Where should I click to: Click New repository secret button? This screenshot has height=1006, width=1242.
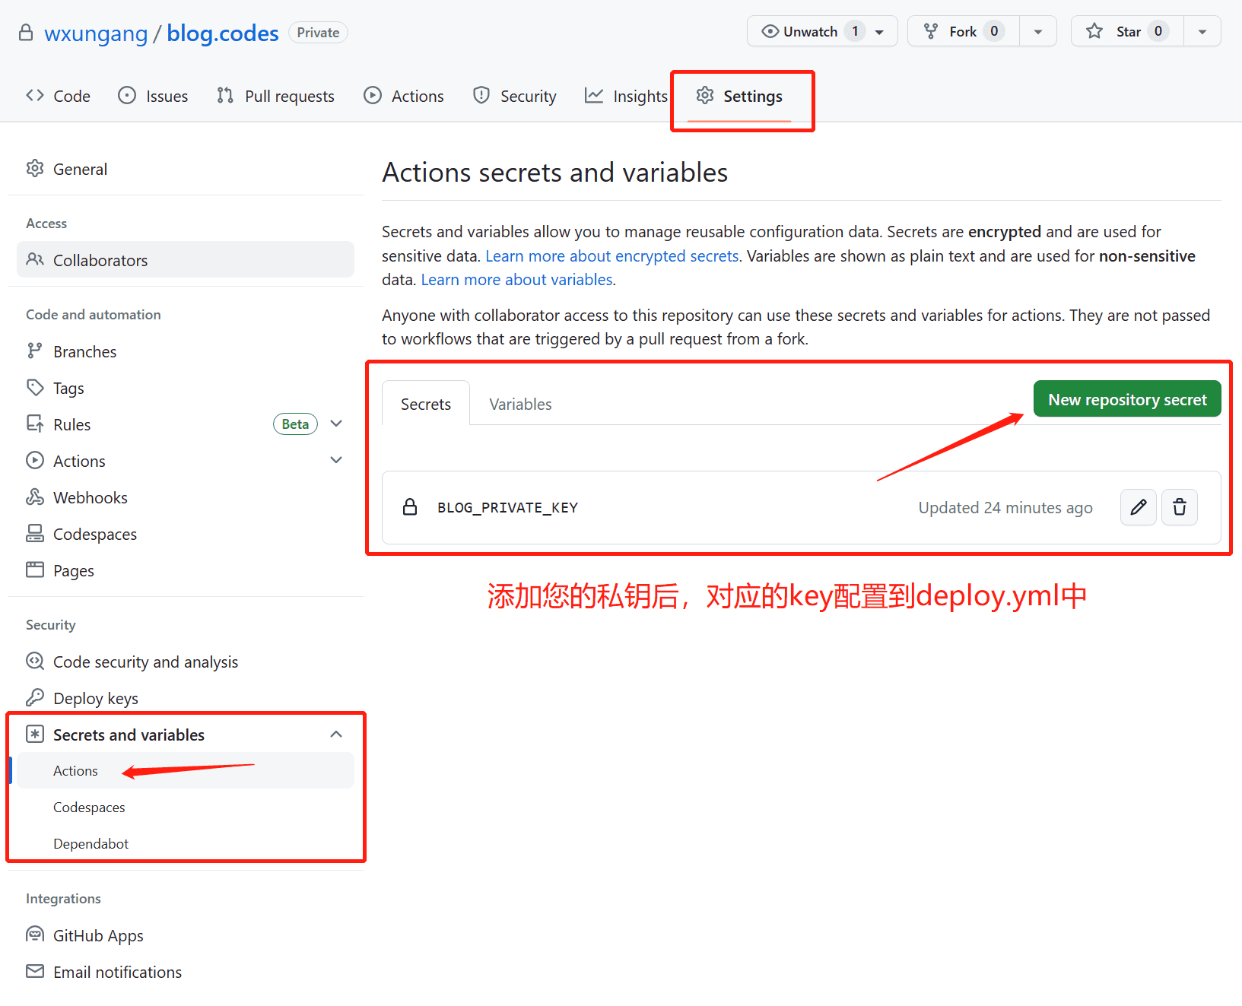point(1127,399)
